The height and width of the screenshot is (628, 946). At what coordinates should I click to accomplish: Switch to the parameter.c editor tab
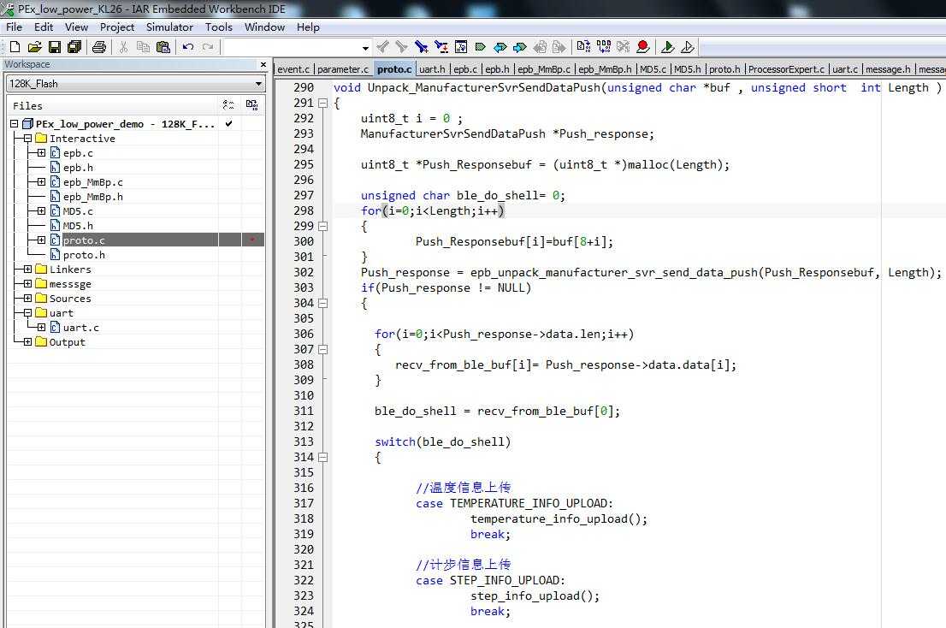coord(342,69)
